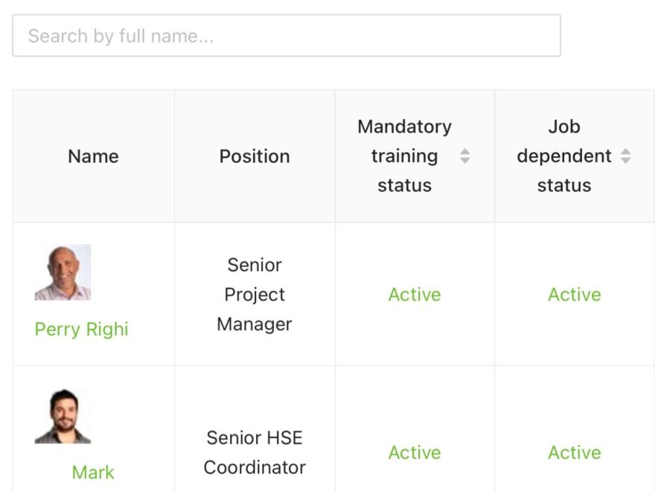Screen dimensions: 655x491
Task: Sort by Mandatory training status column
Action: point(464,156)
